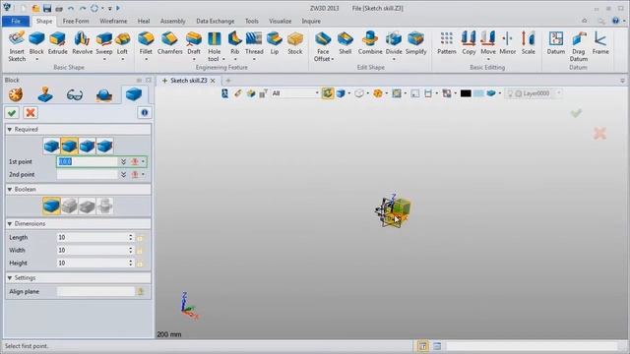Switch to the Wireframe tab
This screenshot has height=354, width=630.
113,21
